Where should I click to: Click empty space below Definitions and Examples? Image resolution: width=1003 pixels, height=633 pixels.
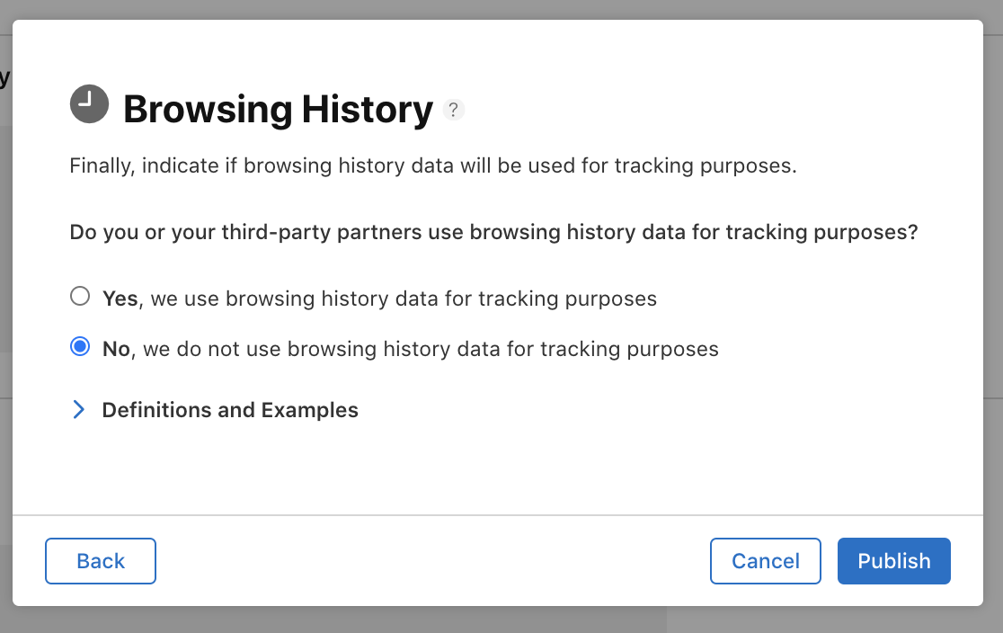coord(498,468)
